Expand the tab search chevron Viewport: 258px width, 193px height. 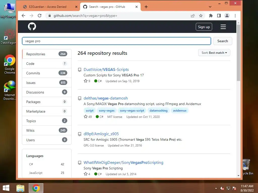pyautogui.click(x=210, y=7)
